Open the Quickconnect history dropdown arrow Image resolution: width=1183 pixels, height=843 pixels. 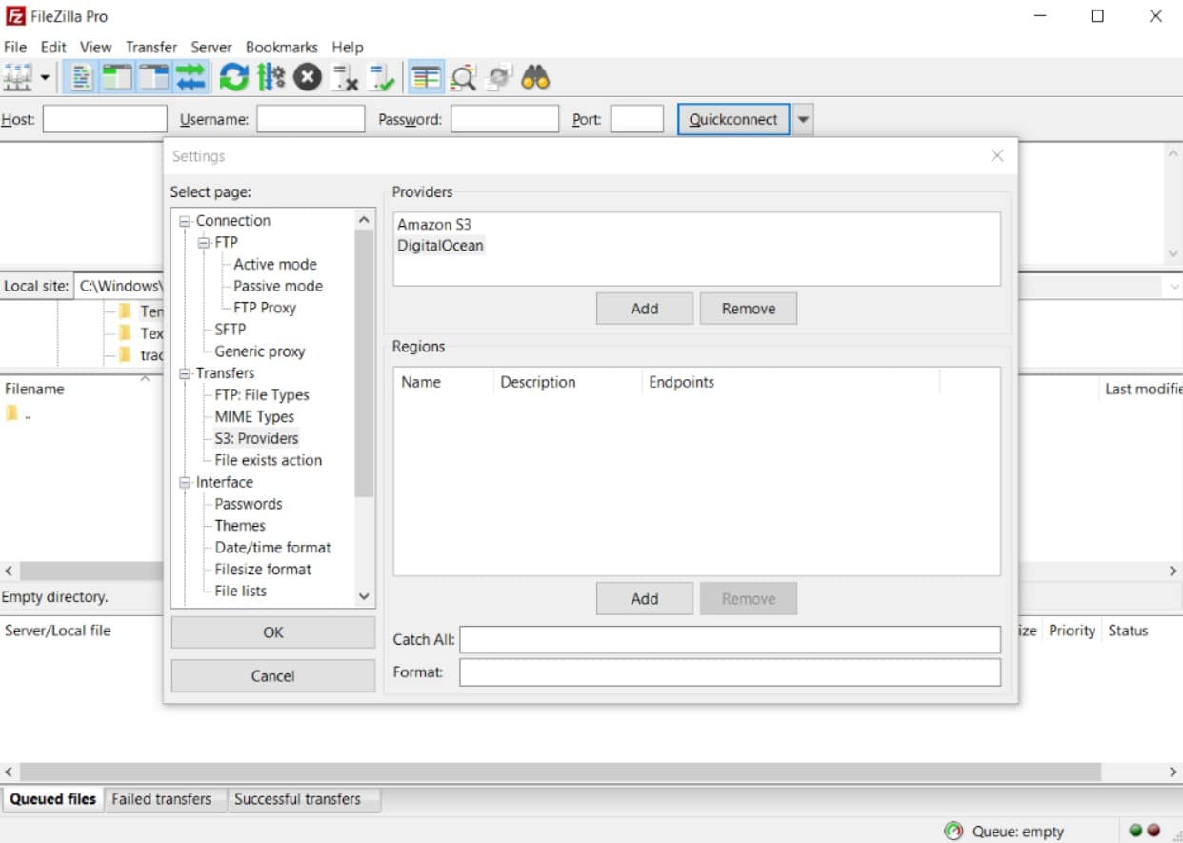click(x=801, y=119)
